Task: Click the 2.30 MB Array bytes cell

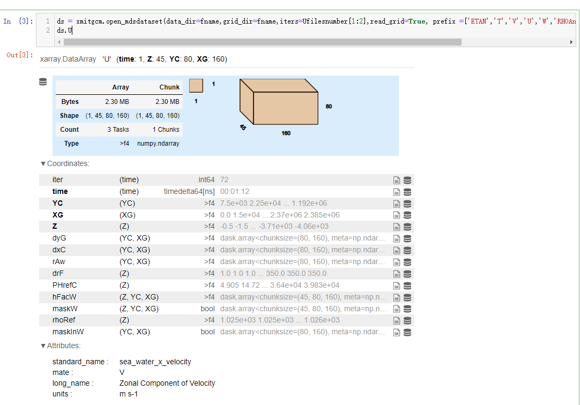Action: pos(117,102)
